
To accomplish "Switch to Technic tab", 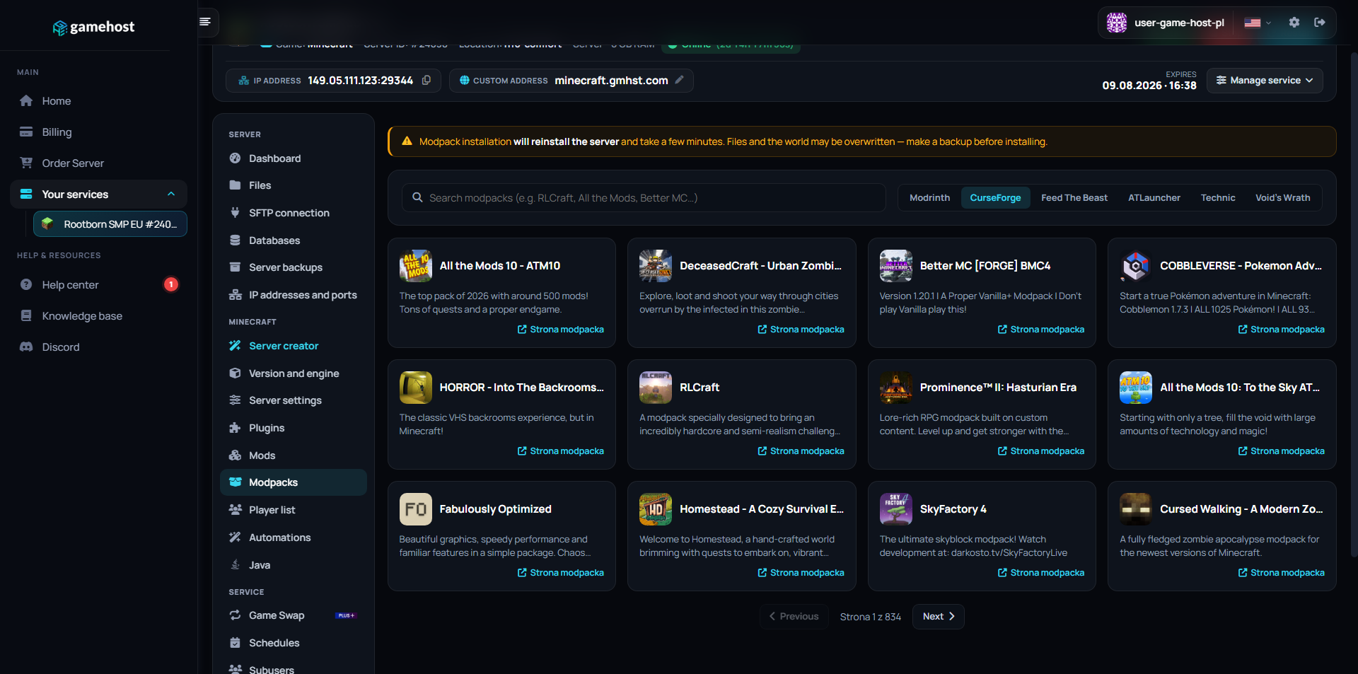I will click(1218, 198).
